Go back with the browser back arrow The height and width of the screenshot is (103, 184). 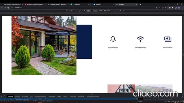[2, 8]
